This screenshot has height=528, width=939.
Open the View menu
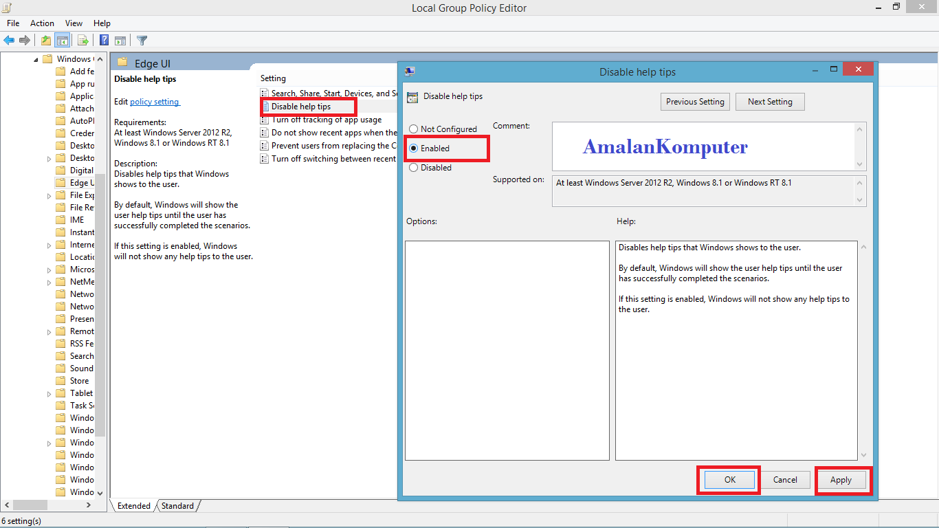click(74, 23)
